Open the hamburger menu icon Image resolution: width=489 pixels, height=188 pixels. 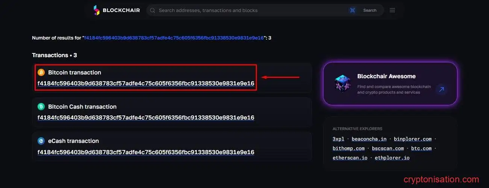392,10
